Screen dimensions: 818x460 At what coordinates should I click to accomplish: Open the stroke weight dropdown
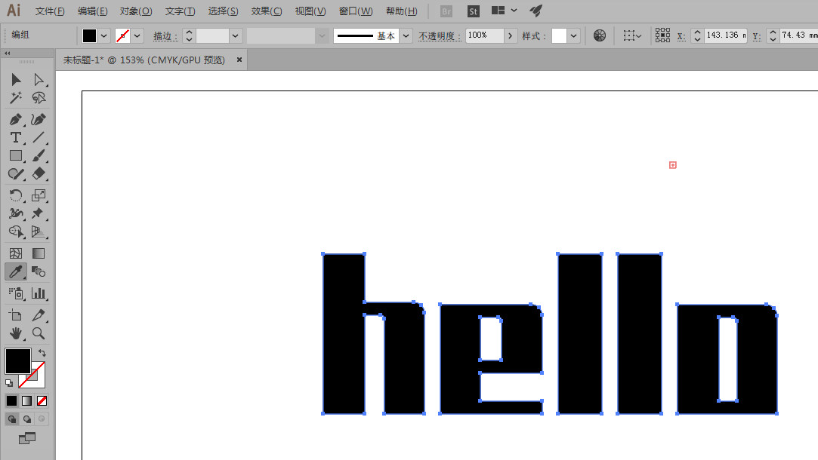click(x=236, y=35)
